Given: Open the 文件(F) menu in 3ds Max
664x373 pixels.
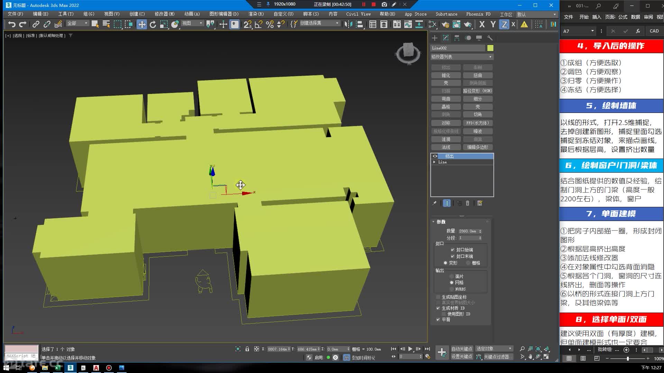Looking at the screenshot, I should [15, 14].
